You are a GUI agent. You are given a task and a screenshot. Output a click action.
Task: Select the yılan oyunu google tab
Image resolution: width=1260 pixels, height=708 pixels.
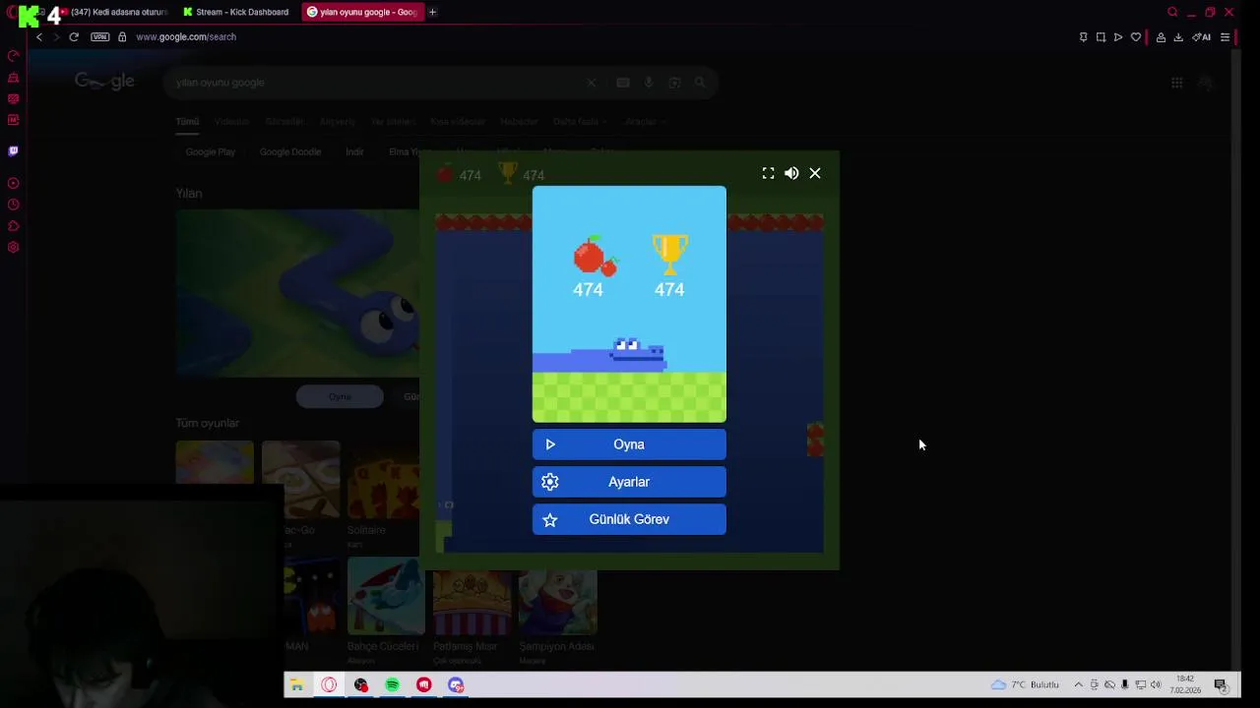click(360, 12)
